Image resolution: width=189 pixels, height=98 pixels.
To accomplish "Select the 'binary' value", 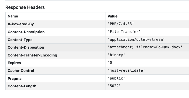I will tap(116, 55).
